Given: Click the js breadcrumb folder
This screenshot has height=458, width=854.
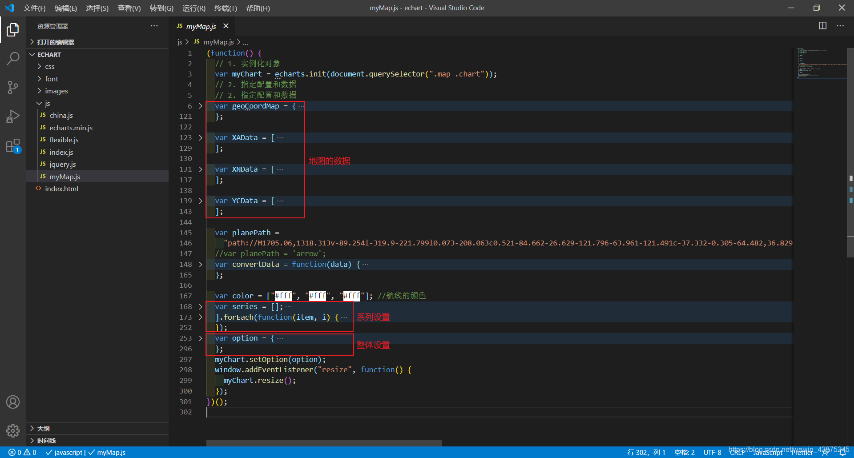Looking at the screenshot, I should (x=180, y=42).
